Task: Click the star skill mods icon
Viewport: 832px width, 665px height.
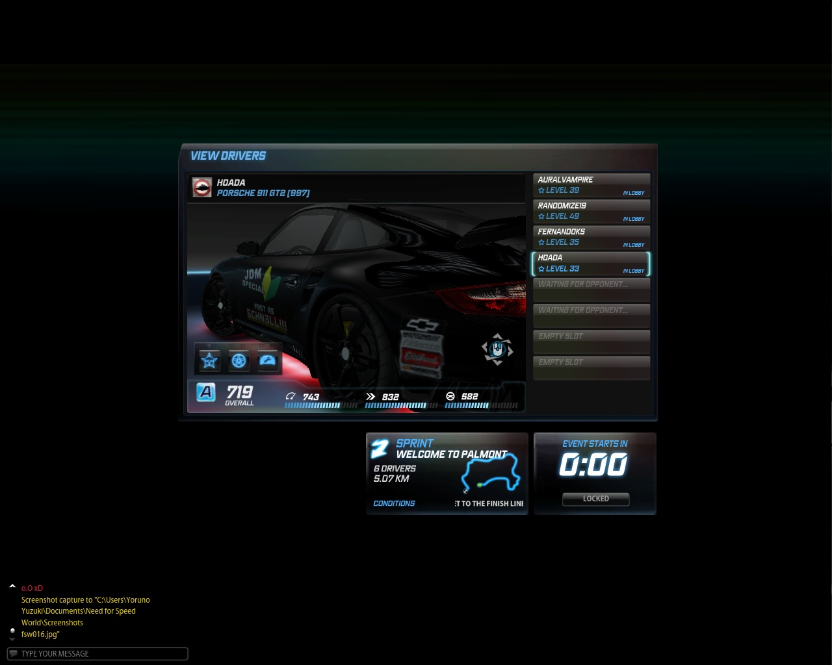Action: 209,360
